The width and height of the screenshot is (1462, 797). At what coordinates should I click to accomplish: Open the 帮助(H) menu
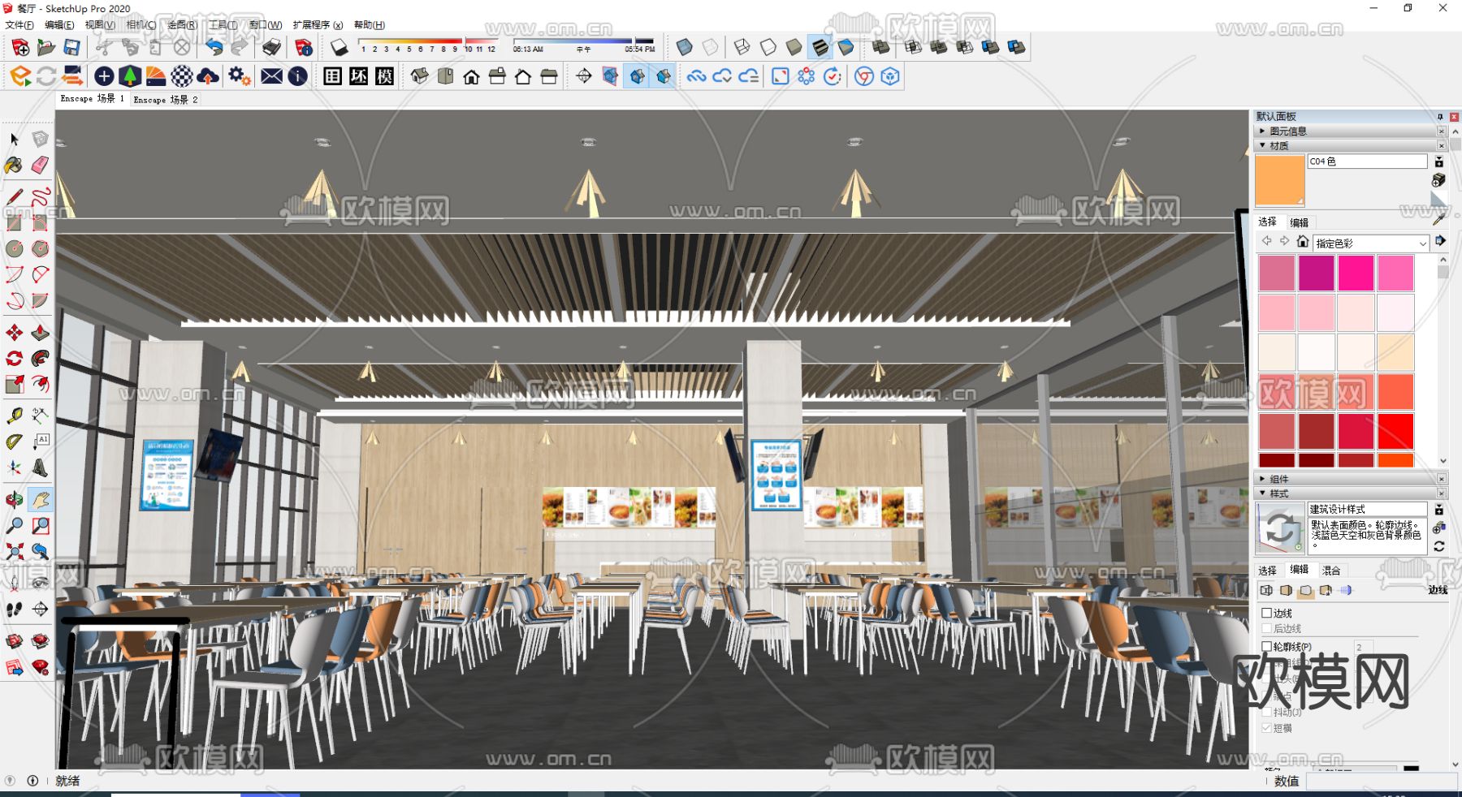pos(370,25)
